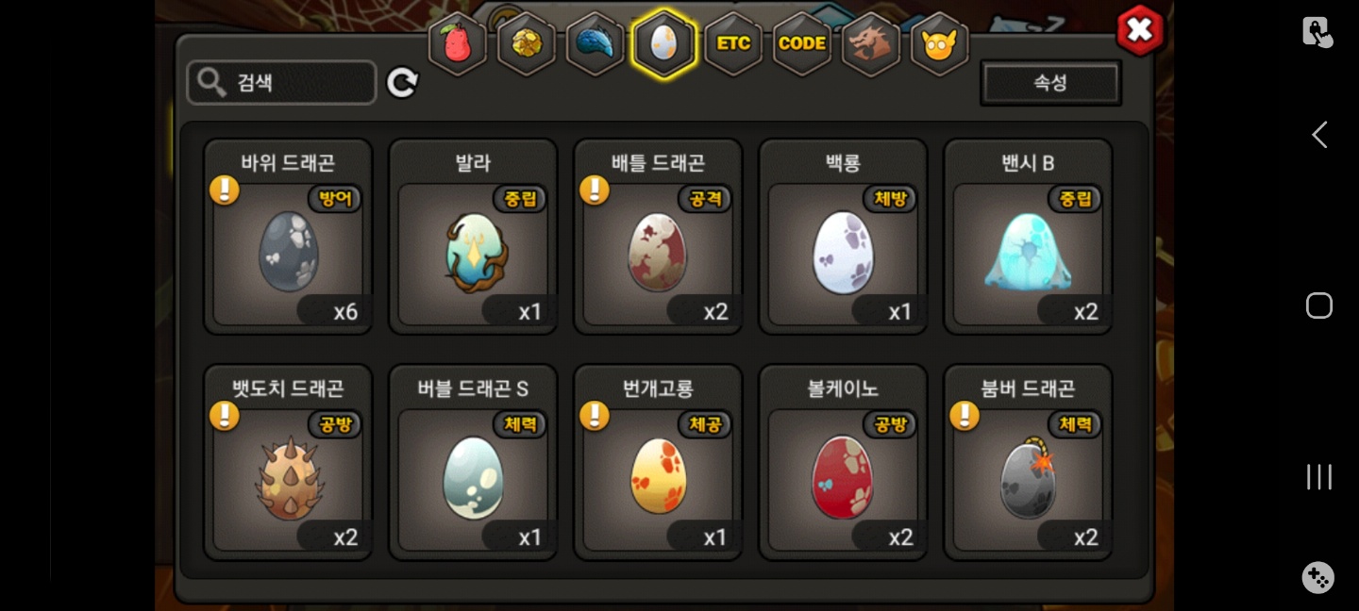1359x611 pixels.
Task: Open the blue fish item tab
Action: [596, 43]
